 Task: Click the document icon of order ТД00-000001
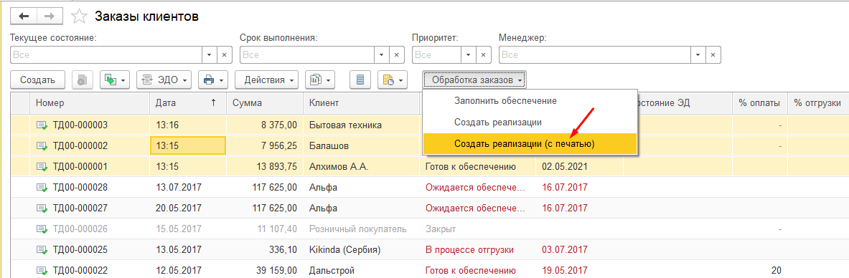click(42, 167)
